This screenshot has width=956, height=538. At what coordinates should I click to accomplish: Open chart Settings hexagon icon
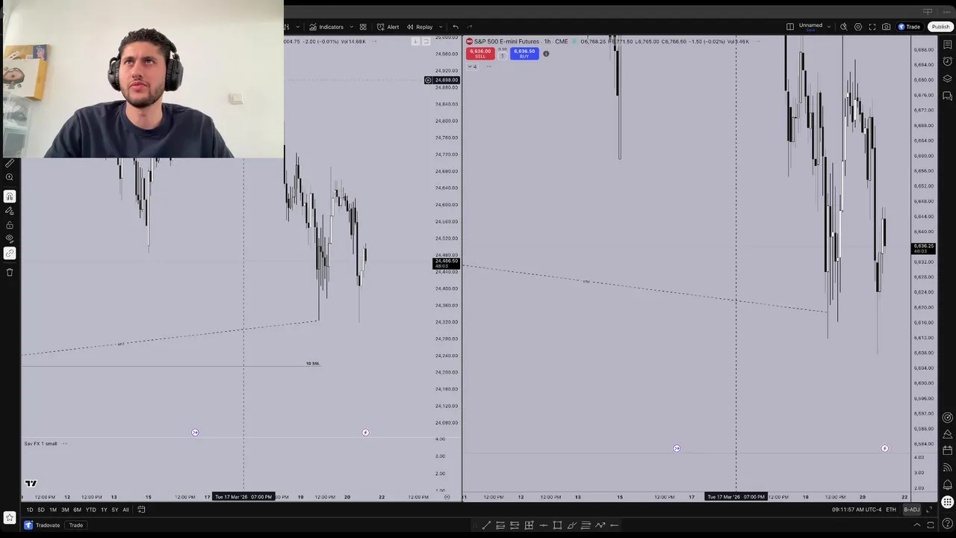coord(858,27)
